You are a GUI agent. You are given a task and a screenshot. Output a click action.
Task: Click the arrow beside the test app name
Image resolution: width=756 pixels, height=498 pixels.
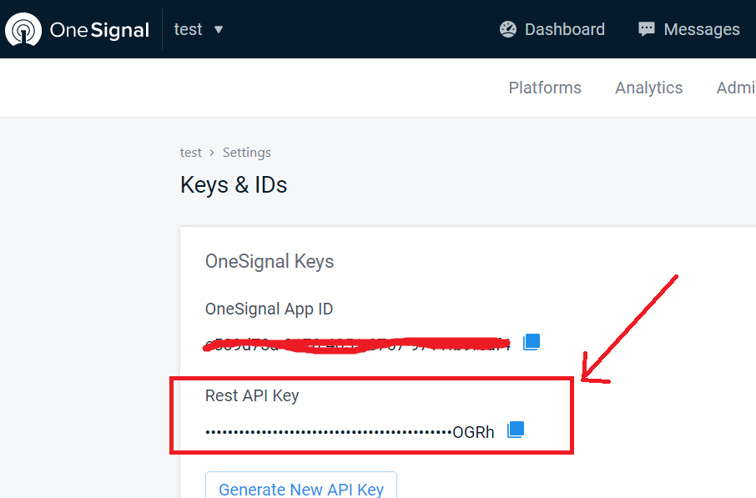pos(219,29)
